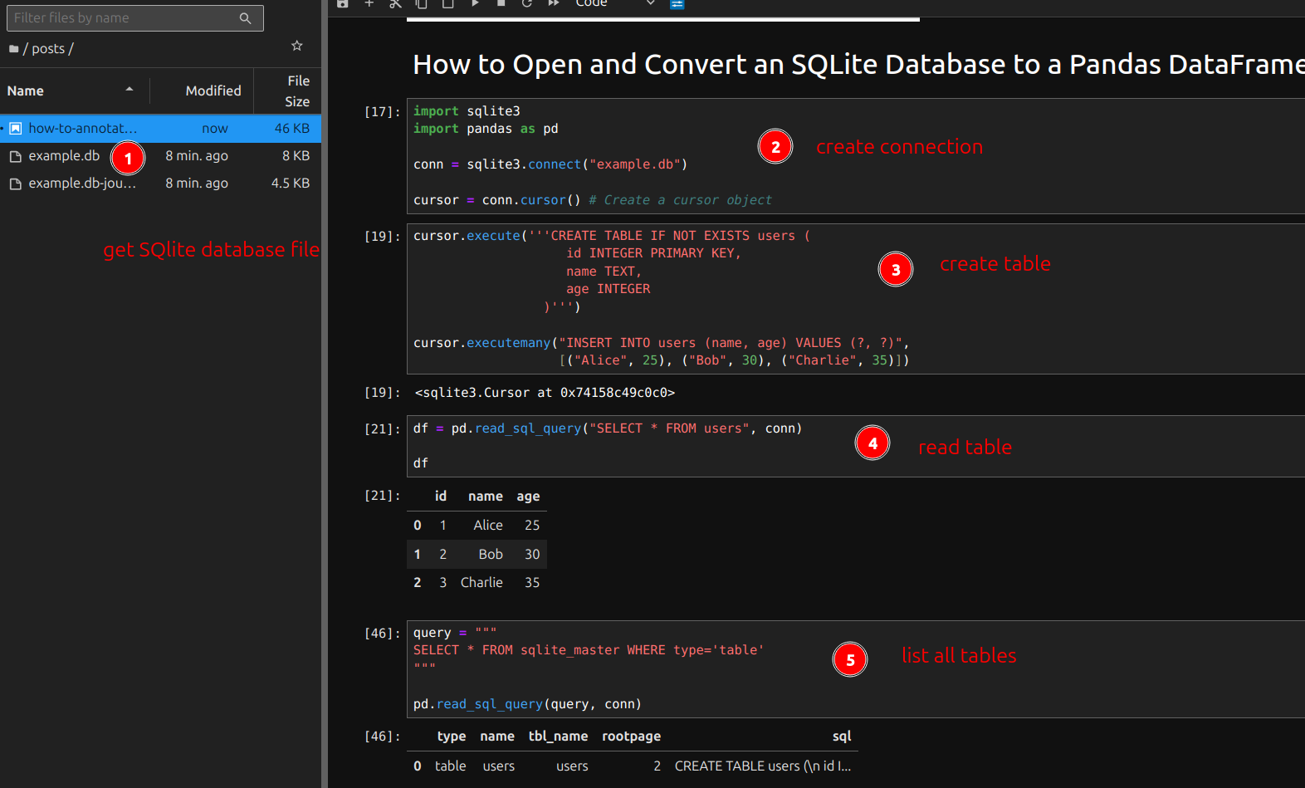Restart the kernel with the circular arrow icon
This screenshot has height=788, width=1305.
pos(527,3)
